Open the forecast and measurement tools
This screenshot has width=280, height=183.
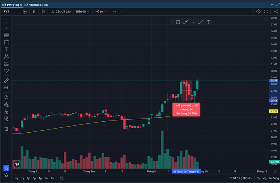[6, 64]
